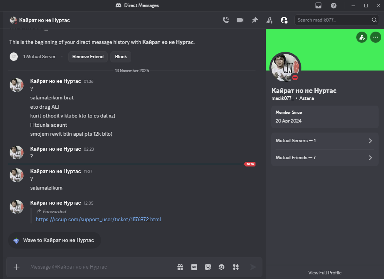Click the avatar beside the 02:23 message
Image resolution: width=384 pixels, height=279 pixels.
pos(17,153)
